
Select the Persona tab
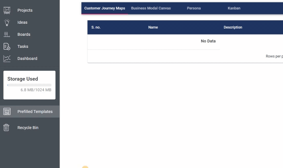coord(194,8)
